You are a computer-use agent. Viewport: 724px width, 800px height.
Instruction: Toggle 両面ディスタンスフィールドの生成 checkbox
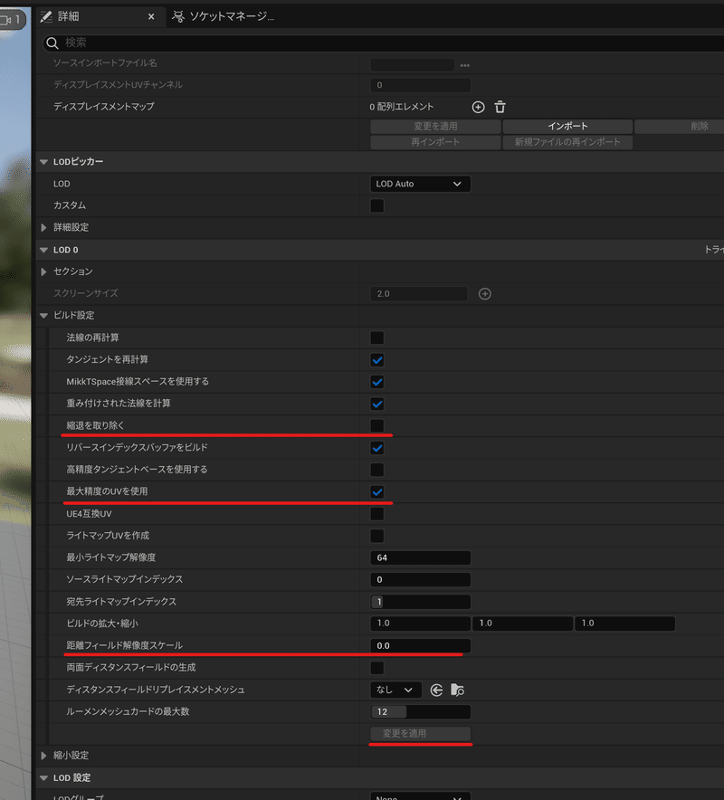376,667
